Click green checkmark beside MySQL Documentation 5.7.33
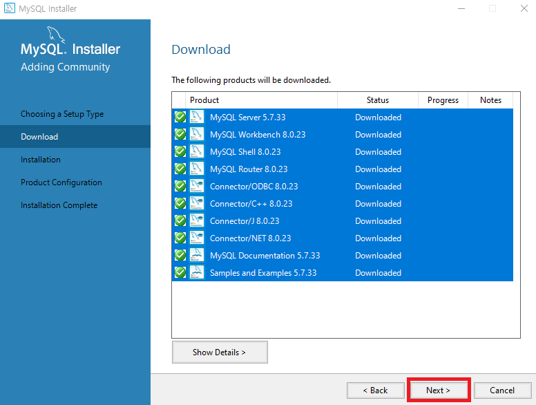Image resolution: width=536 pixels, height=405 pixels. [180, 255]
